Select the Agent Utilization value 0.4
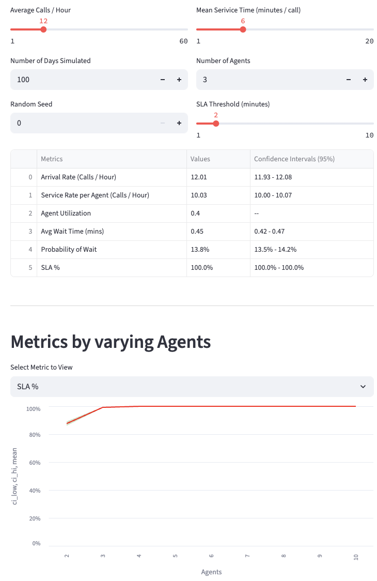 click(x=218, y=213)
